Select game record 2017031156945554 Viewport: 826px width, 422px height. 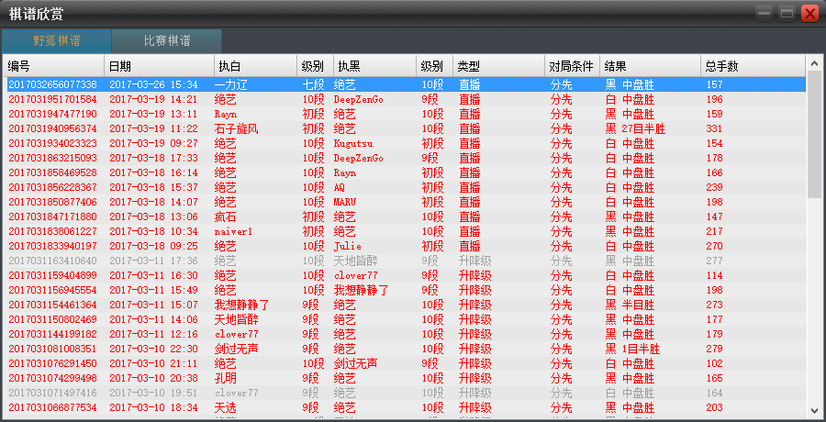[407, 290]
